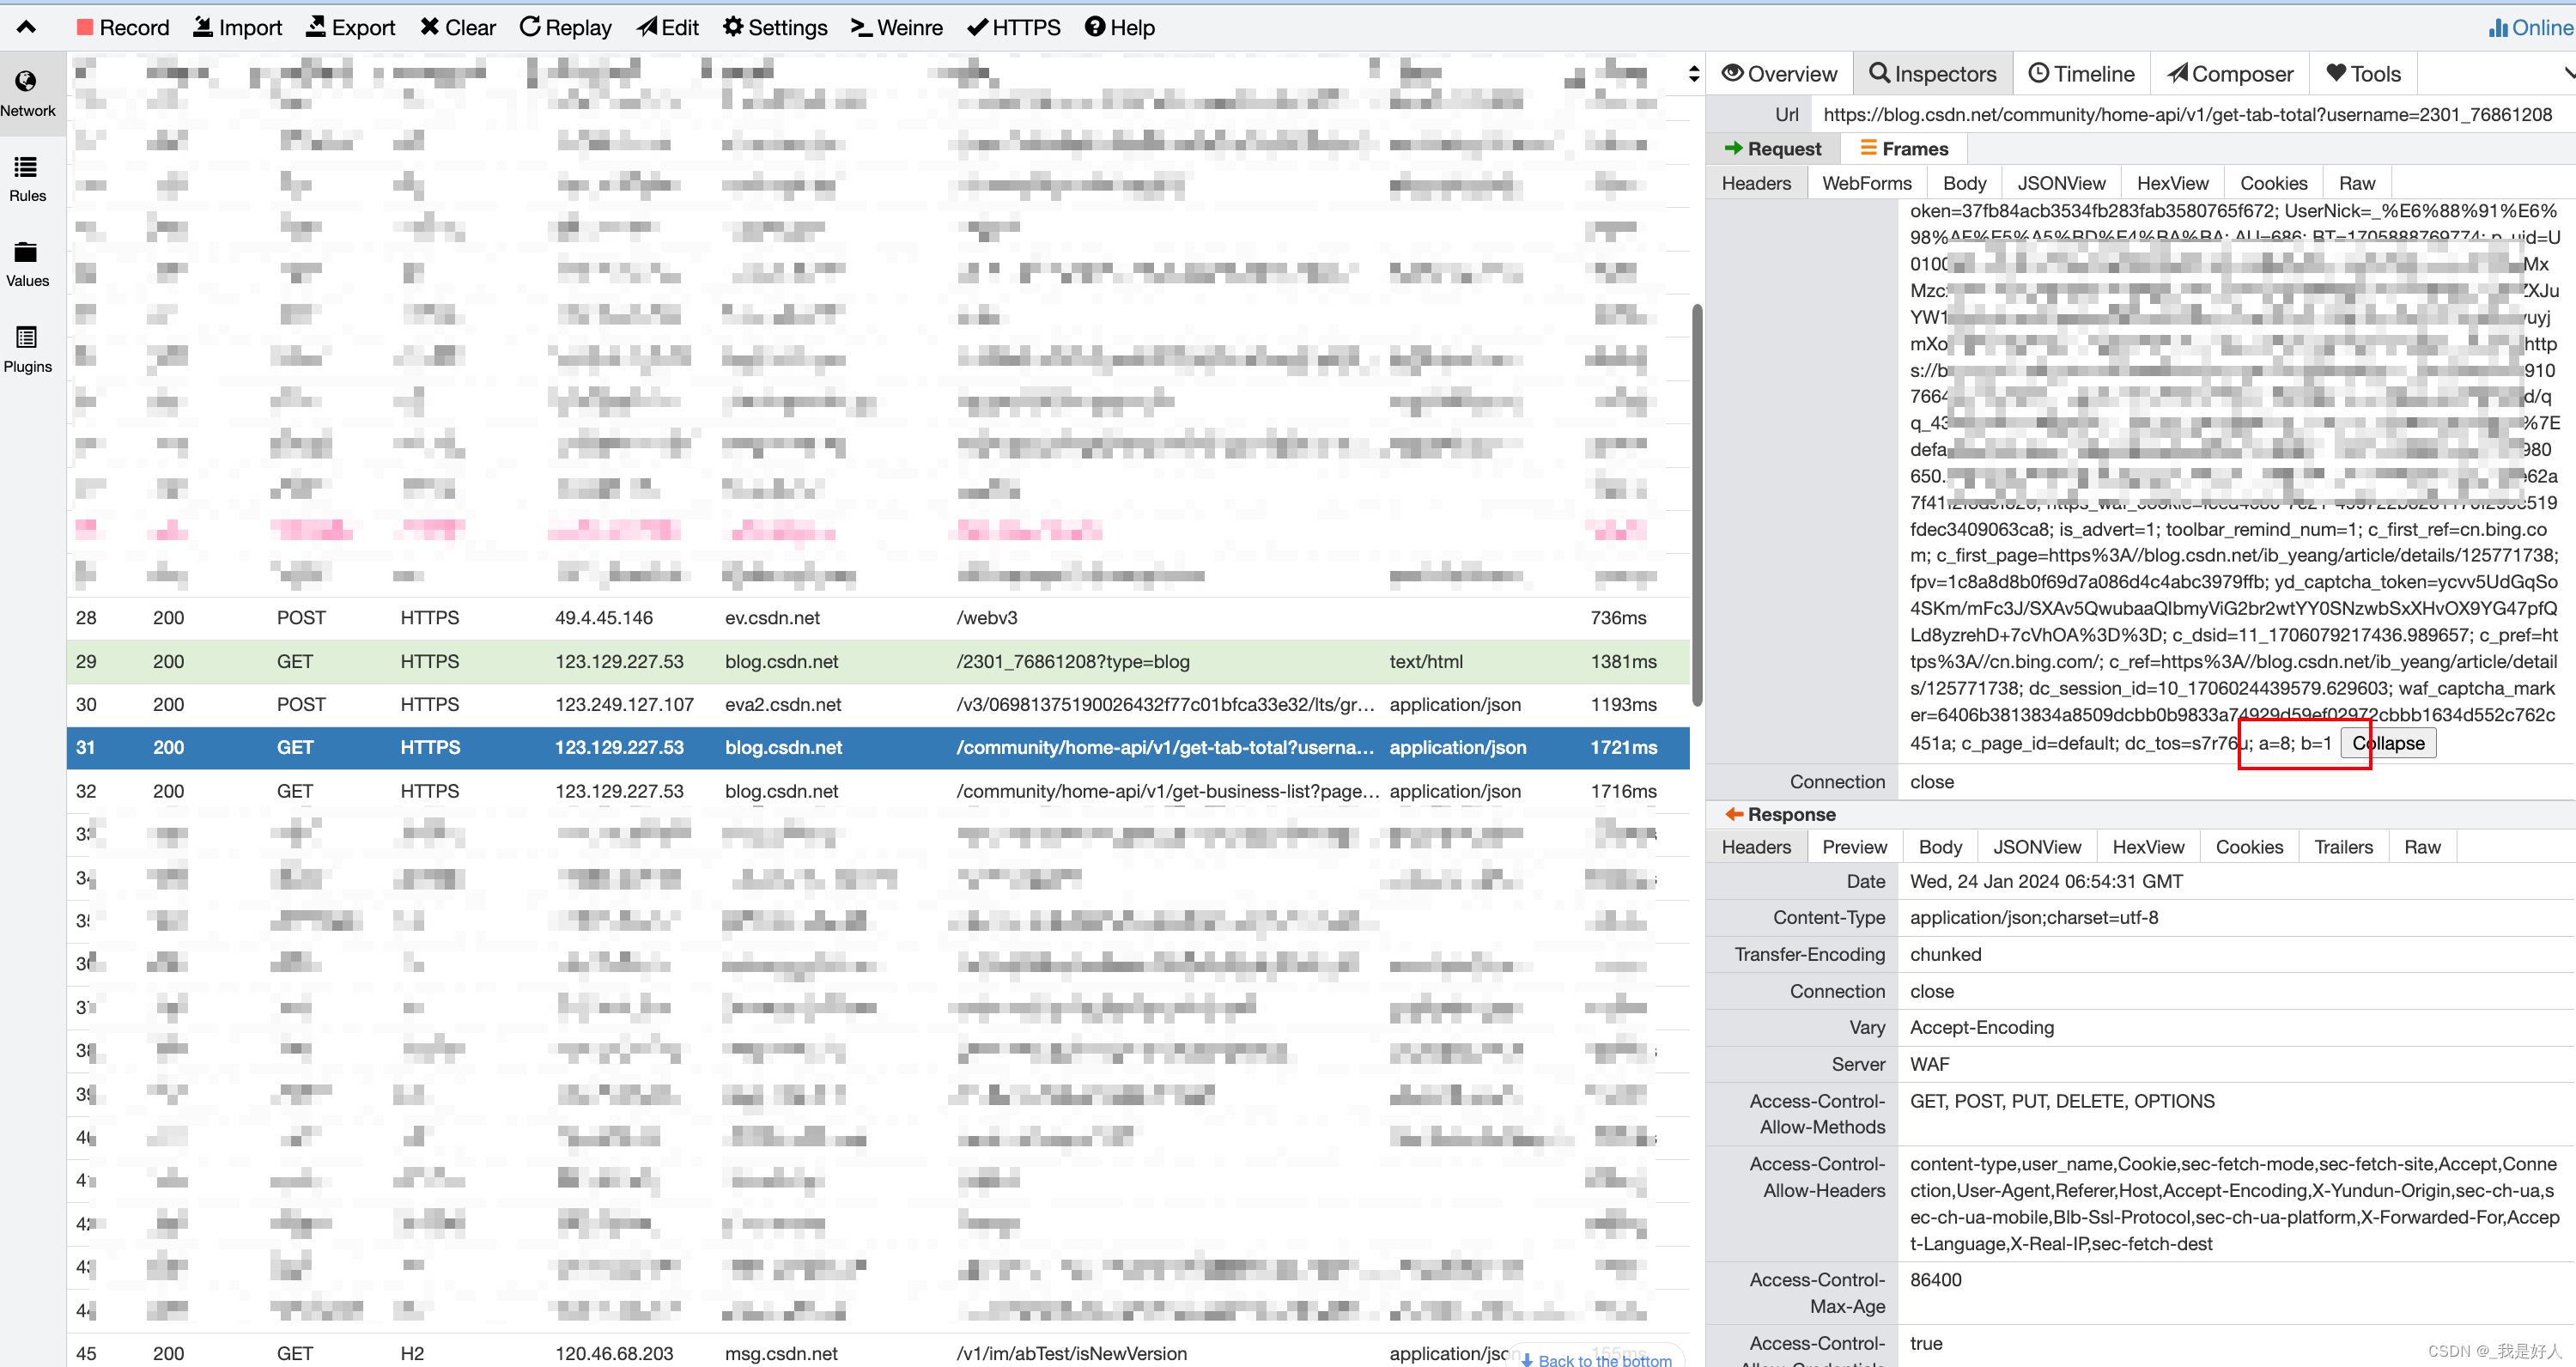
Task: Open the Plugins sidebar panel
Action: click(27, 349)
